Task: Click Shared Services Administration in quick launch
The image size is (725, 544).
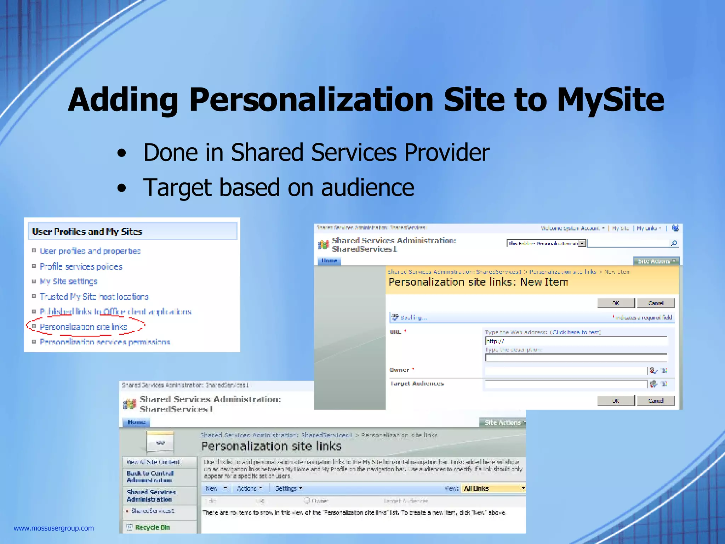Action: [151, 495]
